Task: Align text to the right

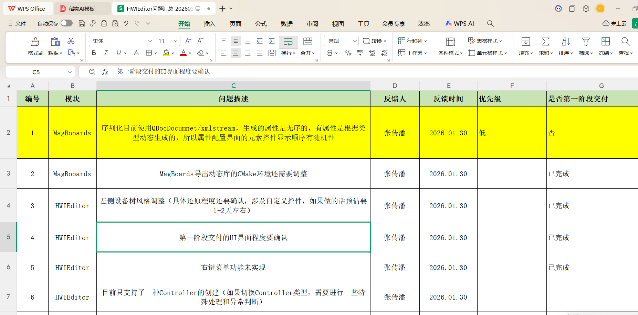Action: (x=248, y=53)
